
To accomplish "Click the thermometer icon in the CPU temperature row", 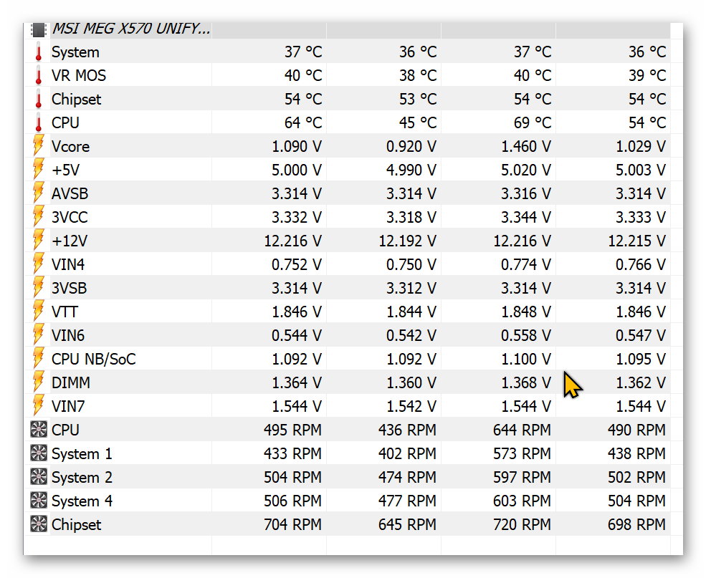I will (39, 122).
